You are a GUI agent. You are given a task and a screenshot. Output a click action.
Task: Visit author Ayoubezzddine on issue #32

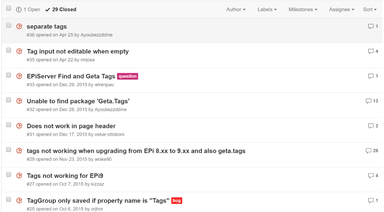(111, 109)
